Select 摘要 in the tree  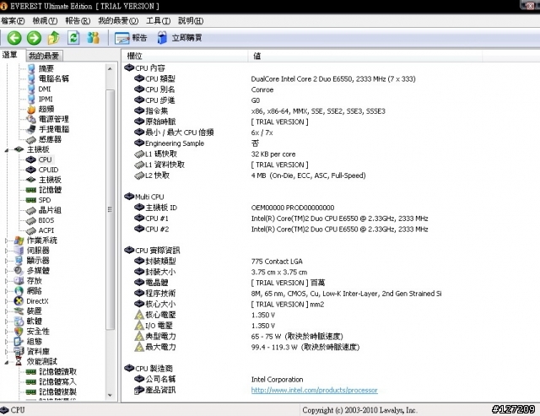46,68
